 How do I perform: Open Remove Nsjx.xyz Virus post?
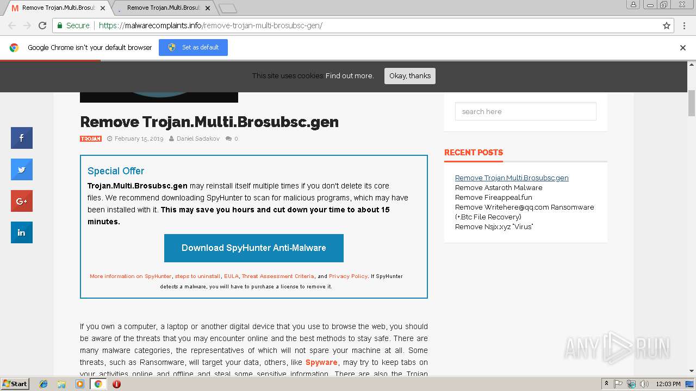click(494, 226)
